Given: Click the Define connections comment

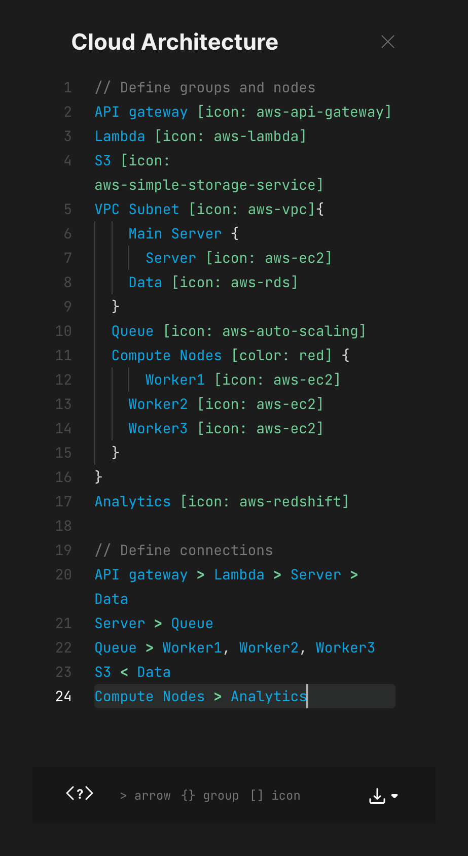Looking at the screenshot, I should (x=183, y=550).
